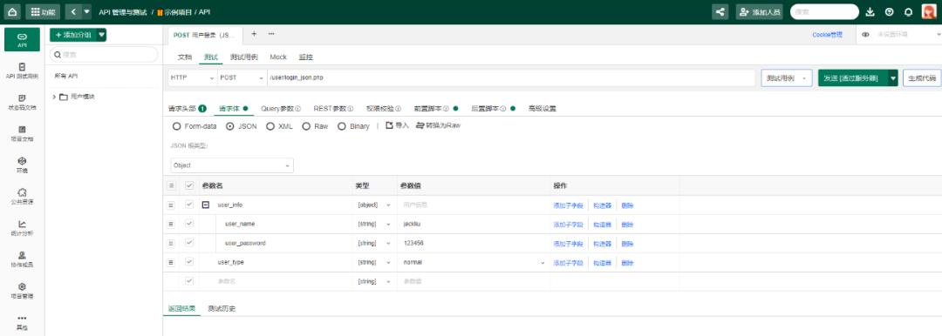Viewport: 942px width, 336px height.
Task: Focus the header search box
Action: point(824,12)
